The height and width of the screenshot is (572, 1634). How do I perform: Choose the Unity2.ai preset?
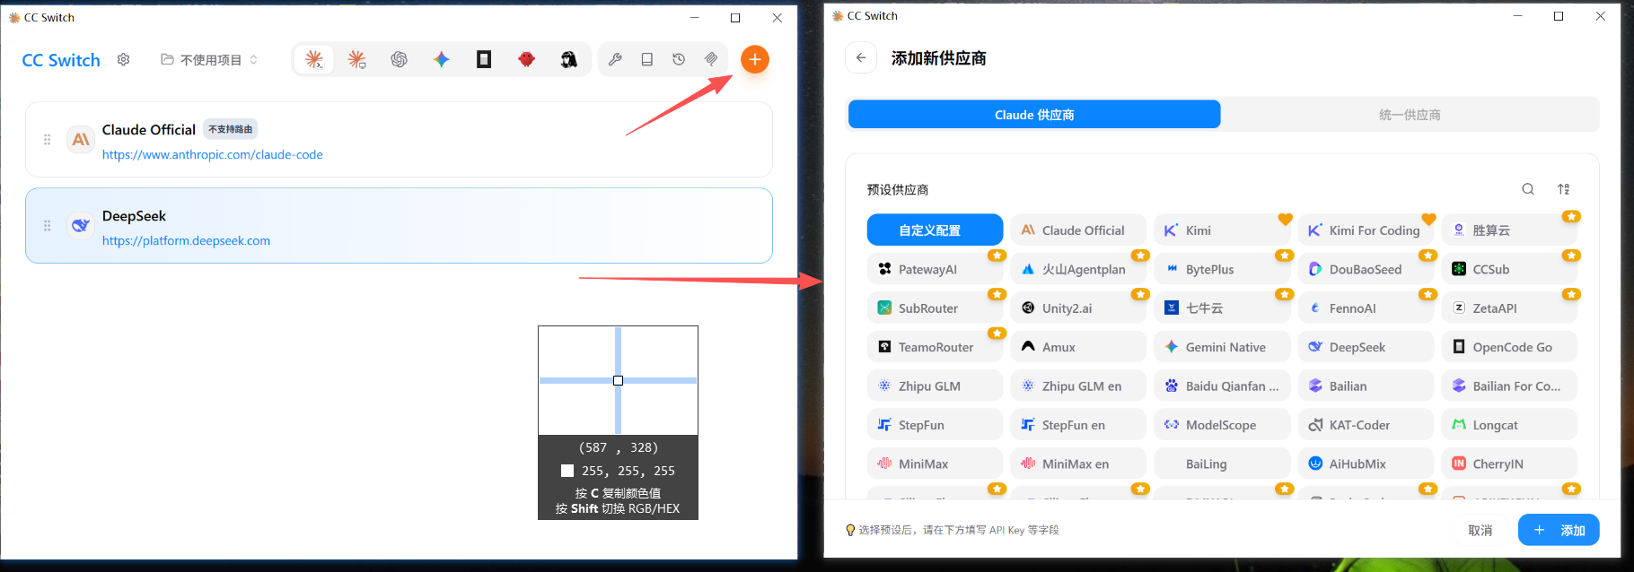pos(1078,308)
